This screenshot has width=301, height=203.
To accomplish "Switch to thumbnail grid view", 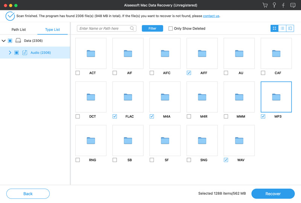I will [x=274, y=29].
